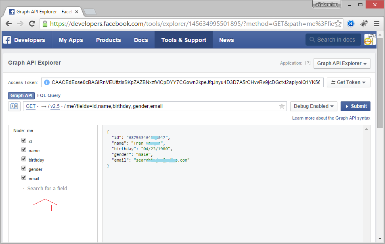Image resolution: width=385 pixels, height=244 pixels.
Task: Click the browser back arrow
Action: (x=8, y=23)
